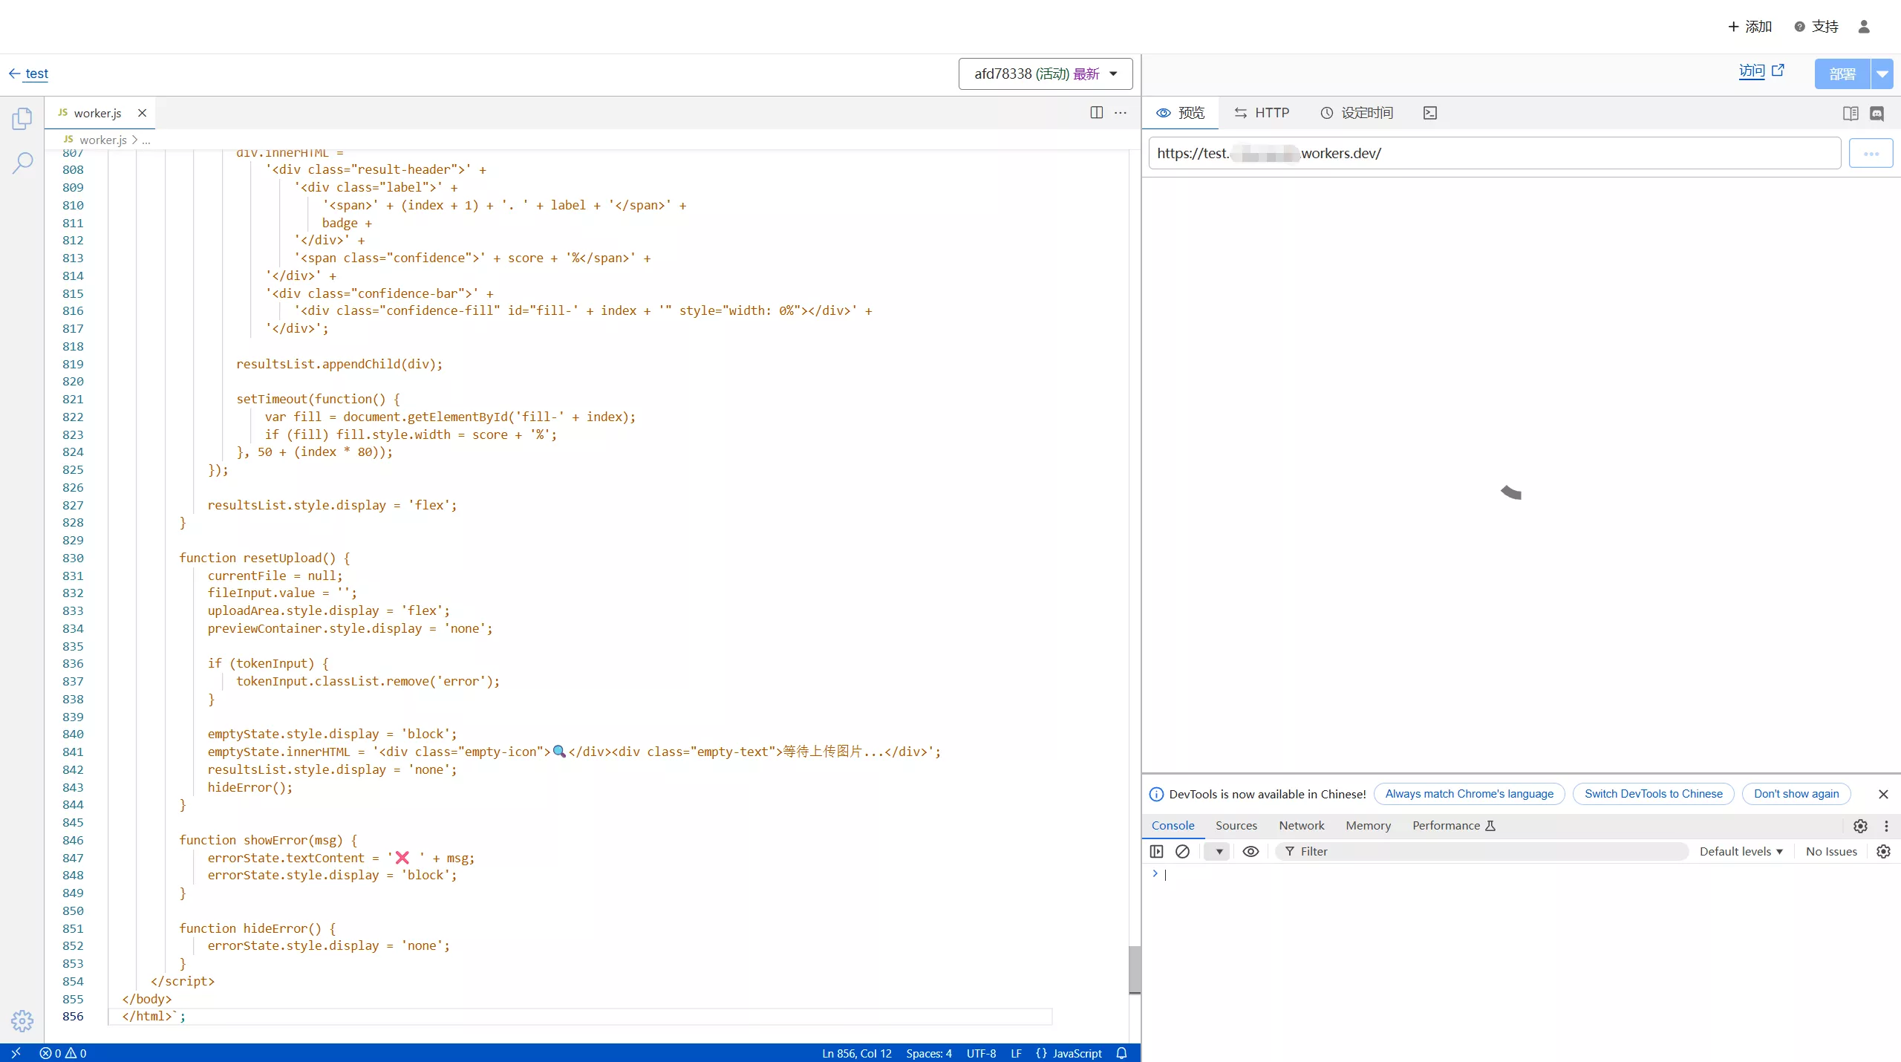Screen dimensions: 1901x1062
Task: Switch to the Network tab in DevTools
Action: (1300, 826)
